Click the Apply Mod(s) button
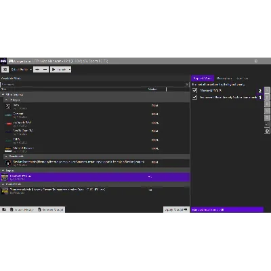This screenshot has width=271, height=271. tap(176, 209)
